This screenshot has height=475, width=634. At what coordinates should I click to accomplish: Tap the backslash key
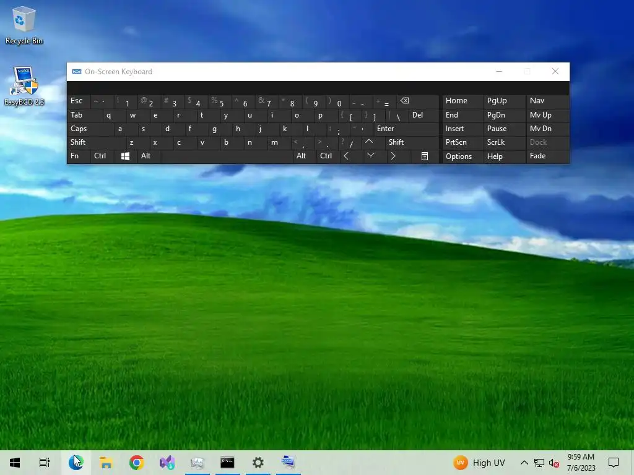coord(397,116)
